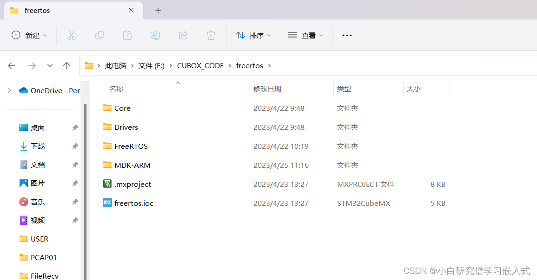The width and height of the screenshot is (537, 280).
Task: Click the Rename icon in toolbar
Action: tap(155, 35)
